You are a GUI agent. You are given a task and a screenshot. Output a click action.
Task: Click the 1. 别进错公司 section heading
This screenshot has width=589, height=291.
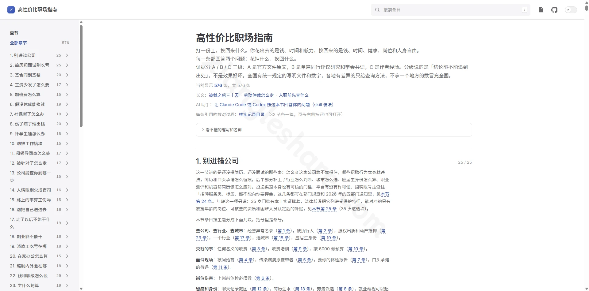217,161
